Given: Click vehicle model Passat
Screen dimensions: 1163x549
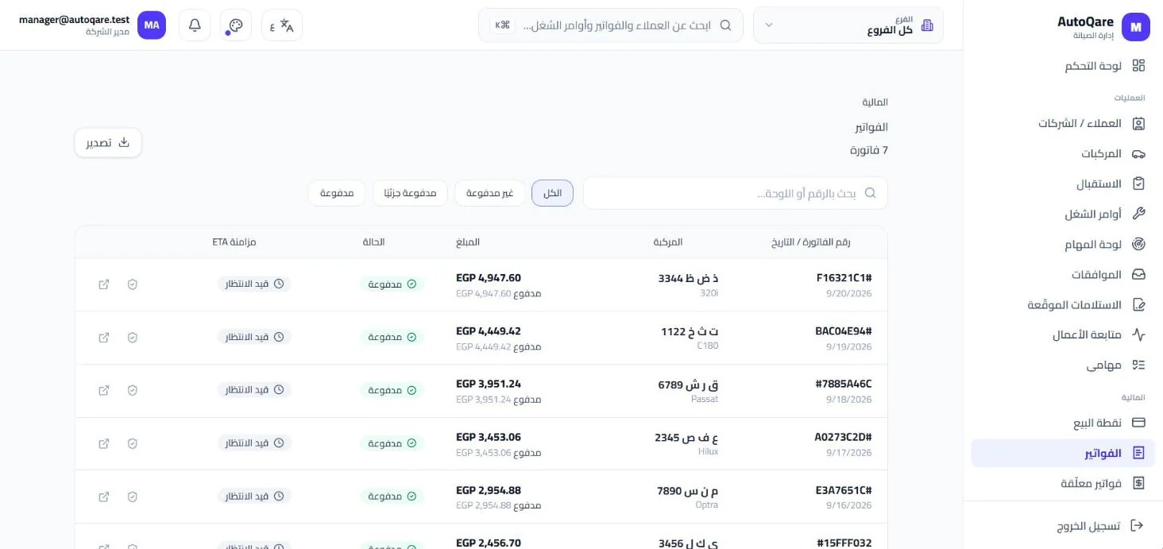Looking at the screenshot, I should (705, 399).
